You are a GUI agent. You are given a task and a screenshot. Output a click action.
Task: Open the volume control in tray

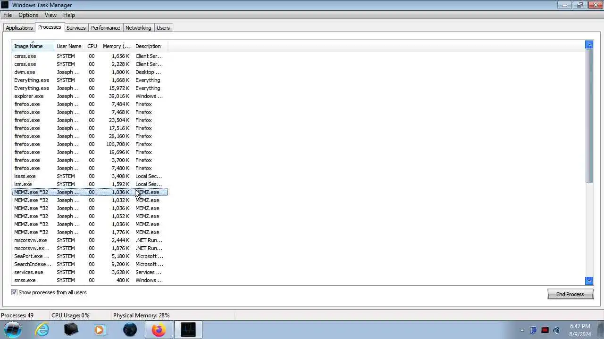click(556, 330)
